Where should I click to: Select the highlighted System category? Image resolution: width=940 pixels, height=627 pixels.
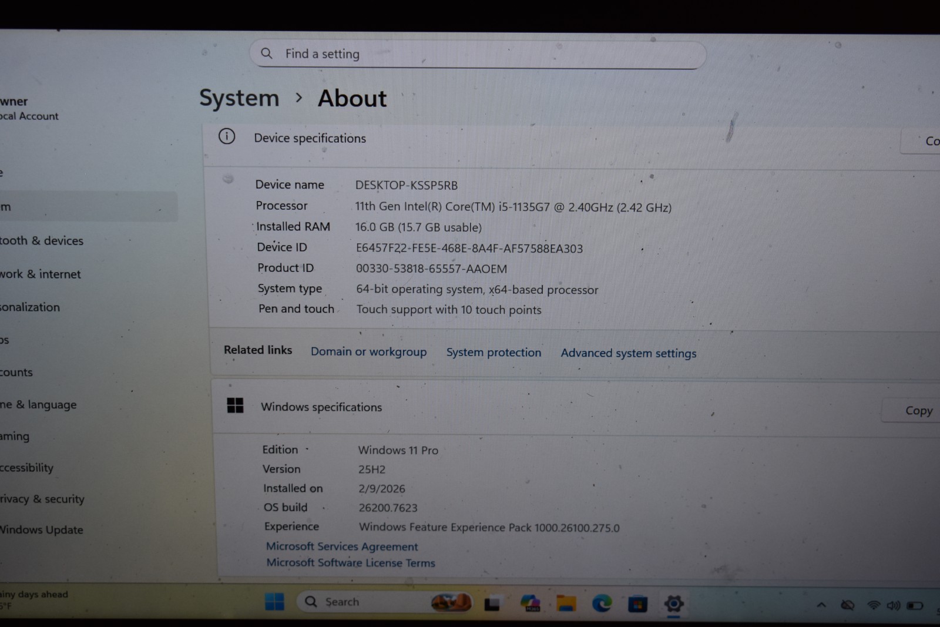(x=88, y=206)
